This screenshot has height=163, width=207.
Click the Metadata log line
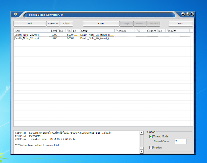(x=28, y=136)
